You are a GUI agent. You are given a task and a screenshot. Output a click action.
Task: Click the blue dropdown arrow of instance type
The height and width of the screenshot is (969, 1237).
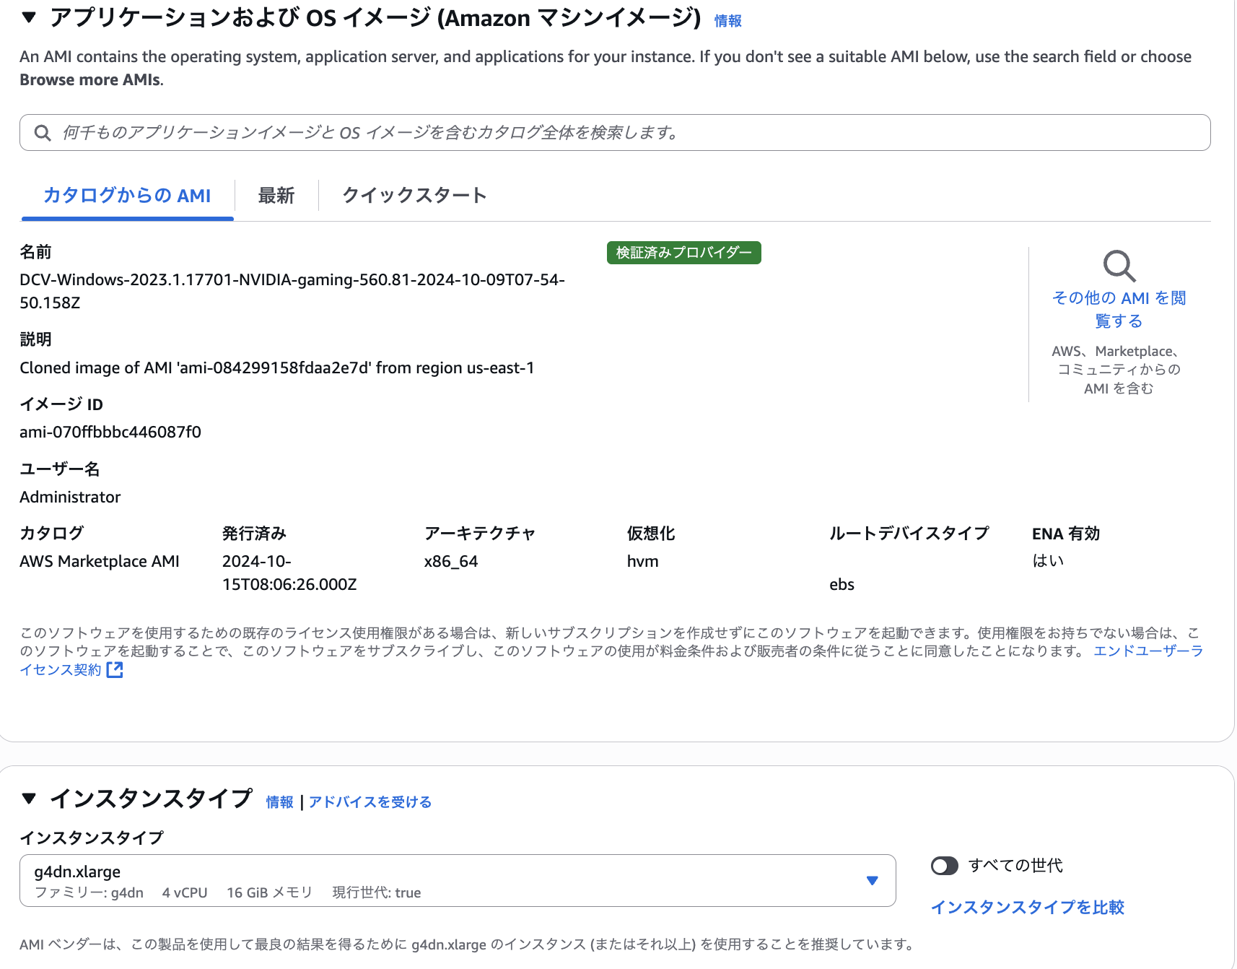tap(872, 881)
